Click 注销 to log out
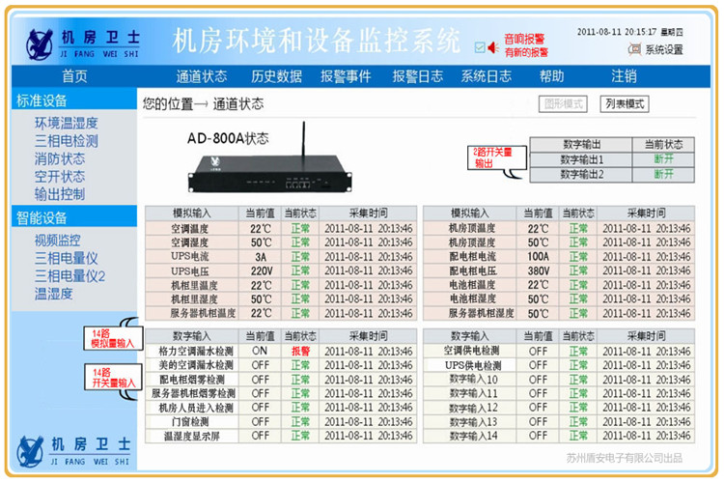 tap(624, 76)
